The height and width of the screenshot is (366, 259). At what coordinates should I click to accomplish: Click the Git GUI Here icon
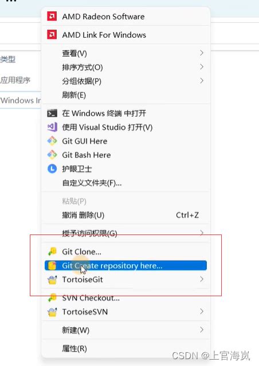point(52,141)
